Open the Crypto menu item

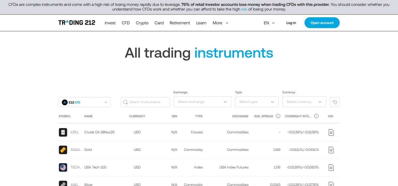142,23
